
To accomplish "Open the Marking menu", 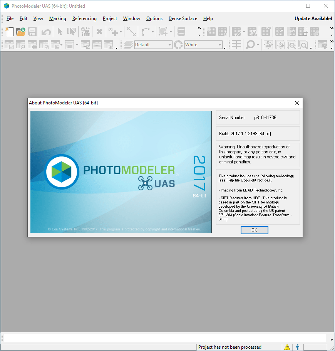I will coord(57,18).
